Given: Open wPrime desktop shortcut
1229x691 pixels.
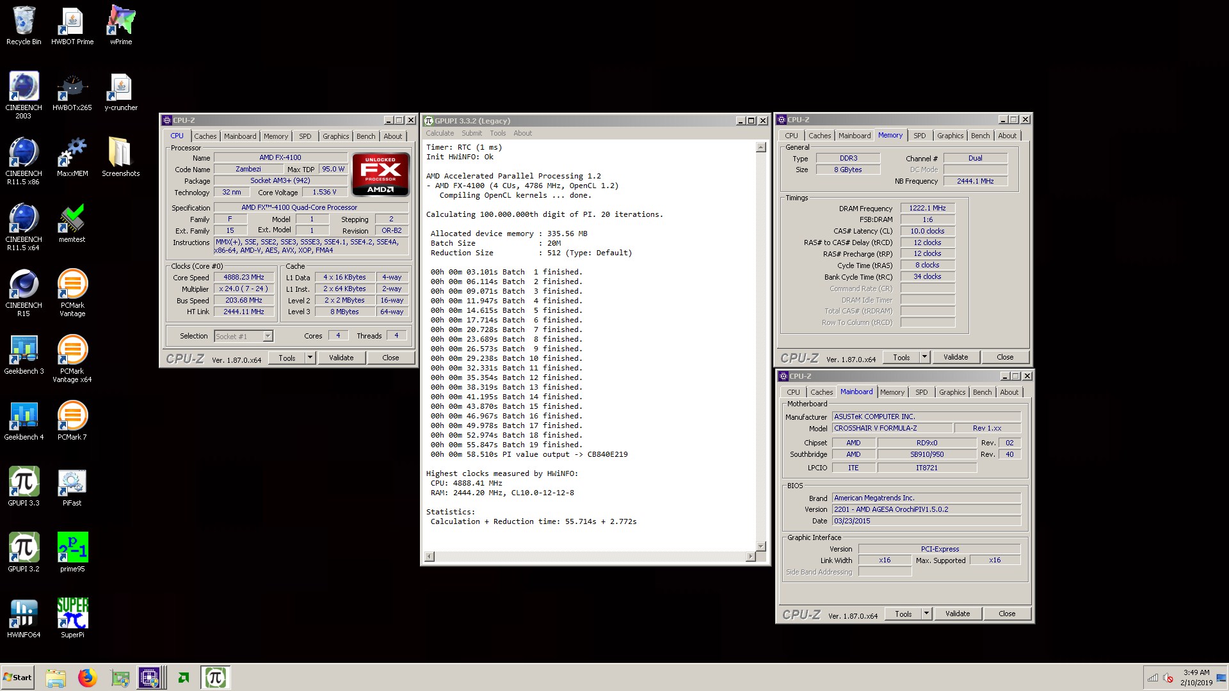Looking at the screenshot, I should point(121,26).
